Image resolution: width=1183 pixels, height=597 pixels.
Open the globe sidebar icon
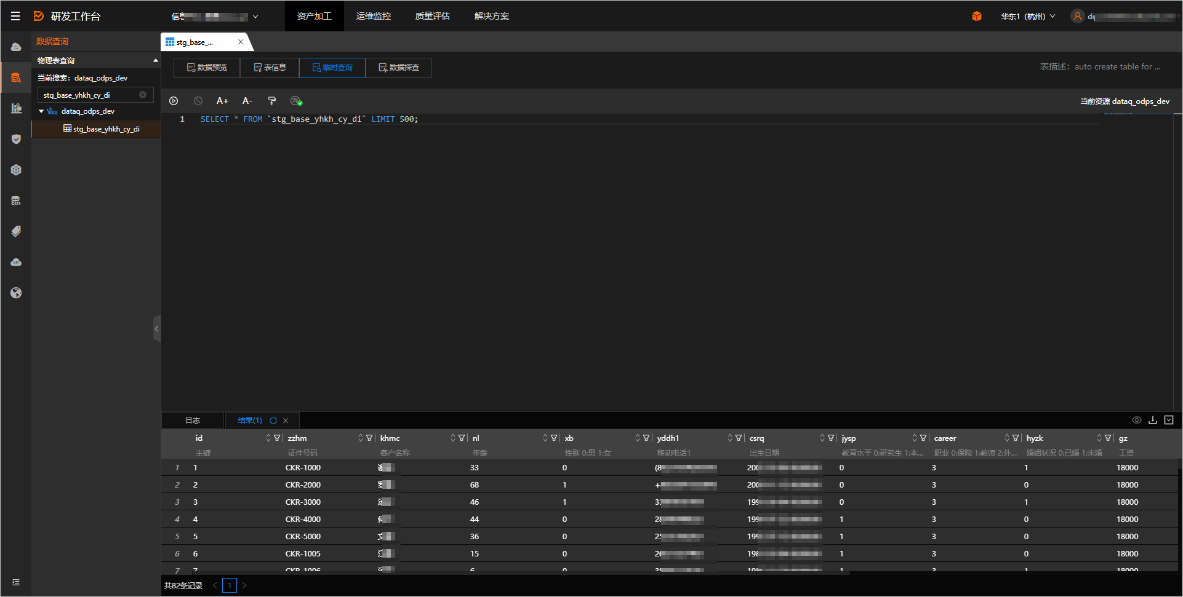pos(16,293)
